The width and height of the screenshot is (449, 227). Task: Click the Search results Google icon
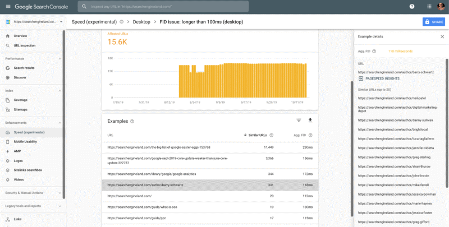click(x=8, y=68)
